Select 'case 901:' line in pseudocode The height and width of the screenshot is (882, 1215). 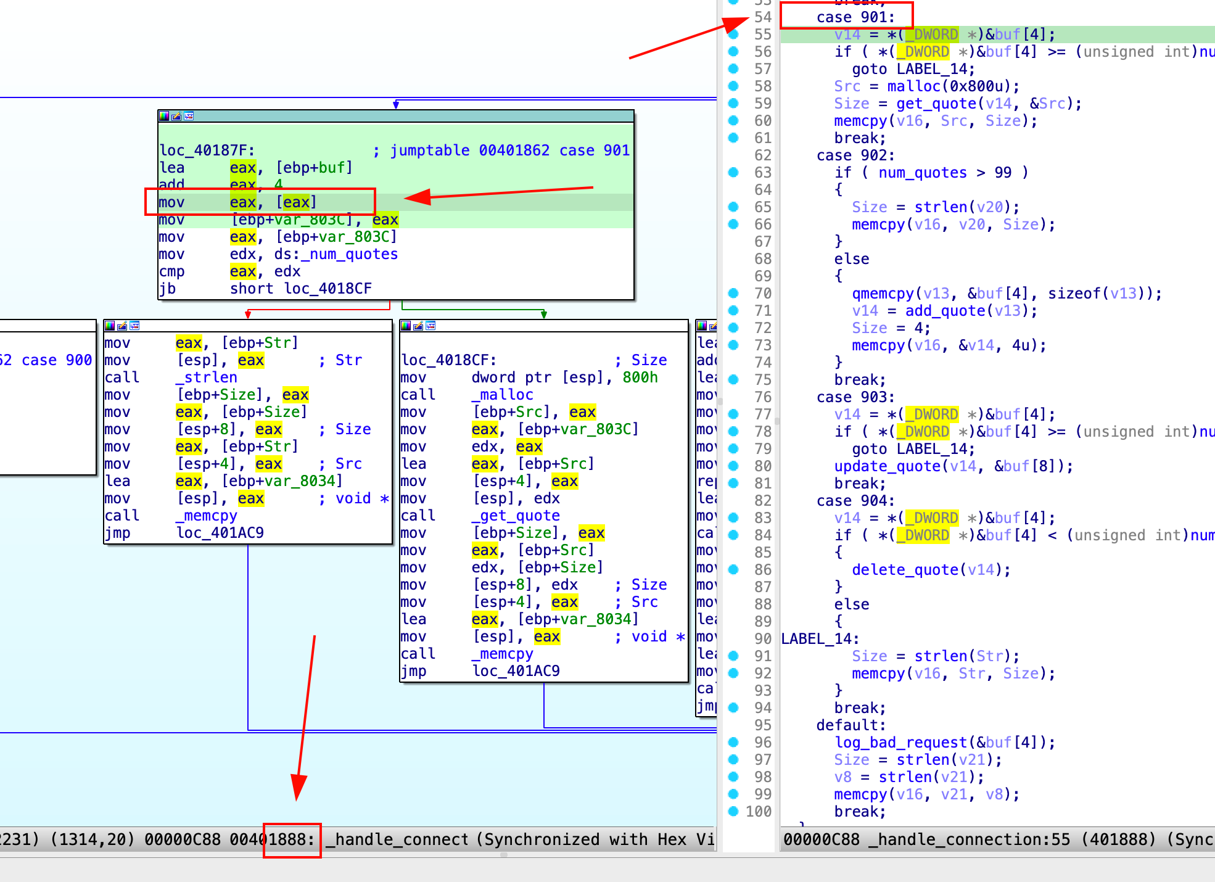pyautogui.click(x=855, y=17)
